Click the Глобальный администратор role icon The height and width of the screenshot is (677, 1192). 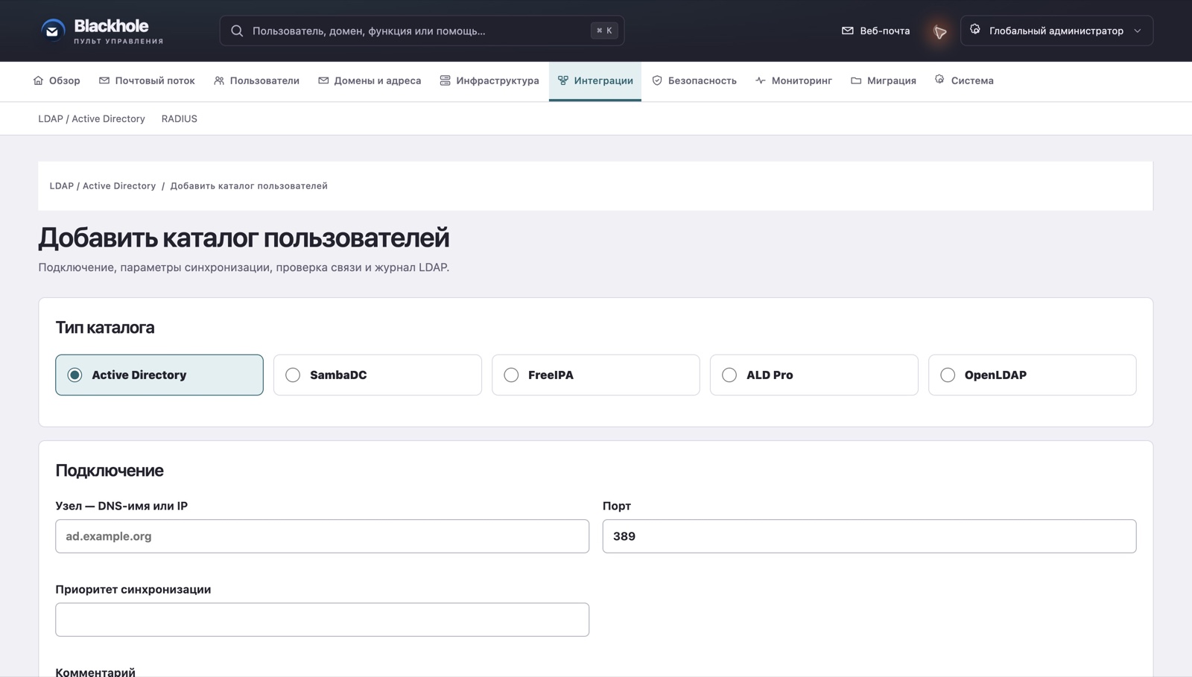[975, 30]
